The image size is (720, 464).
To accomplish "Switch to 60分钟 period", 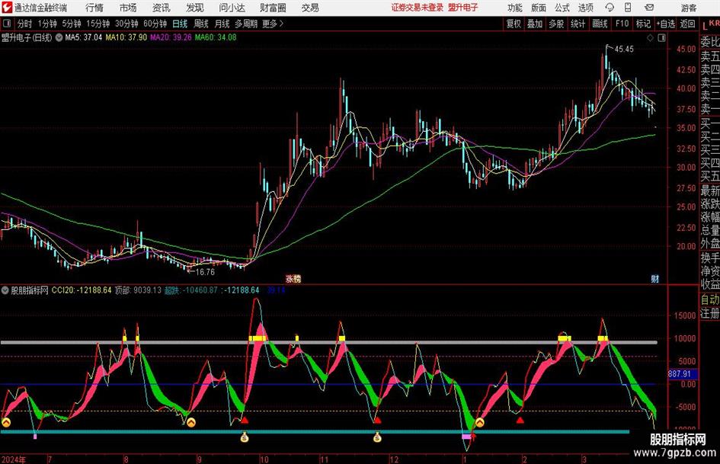I will click(x=155, y=24).
